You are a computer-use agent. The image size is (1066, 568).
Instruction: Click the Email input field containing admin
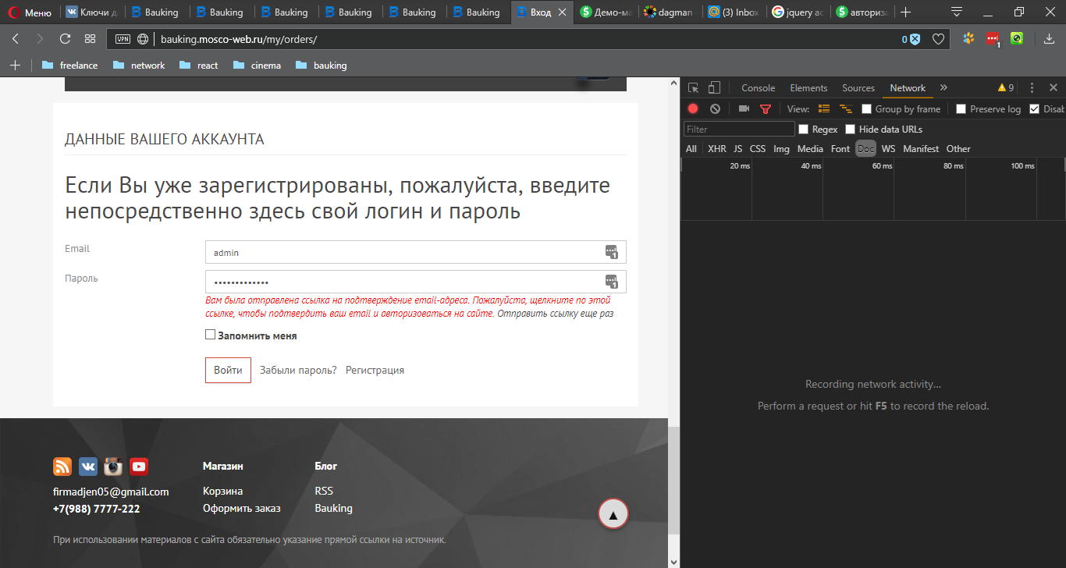(415, 253)
